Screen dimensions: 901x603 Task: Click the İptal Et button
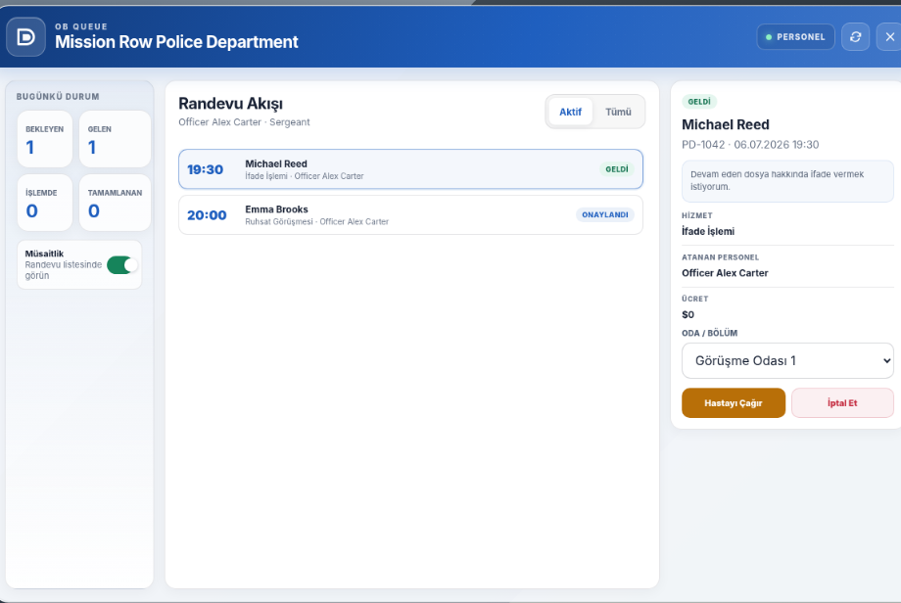point(842,402)
